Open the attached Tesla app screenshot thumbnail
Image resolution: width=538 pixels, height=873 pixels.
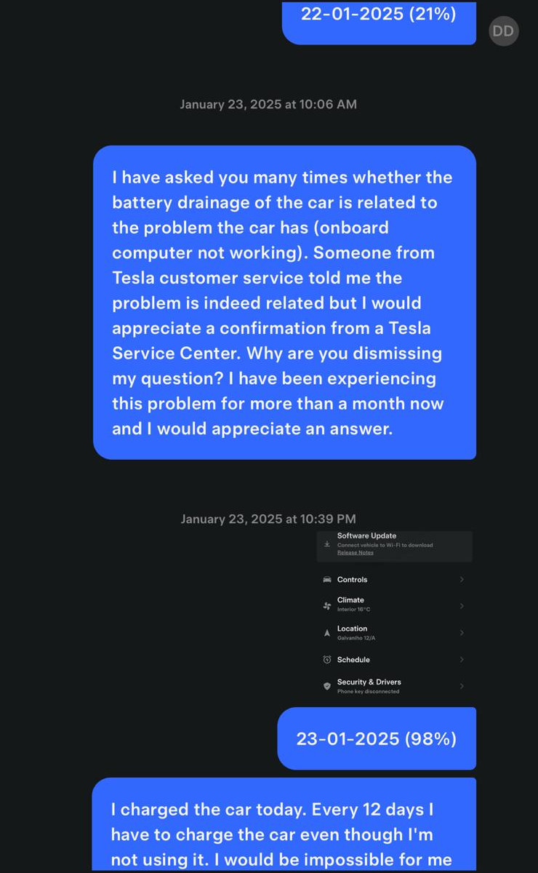click(x=394, y=615)
